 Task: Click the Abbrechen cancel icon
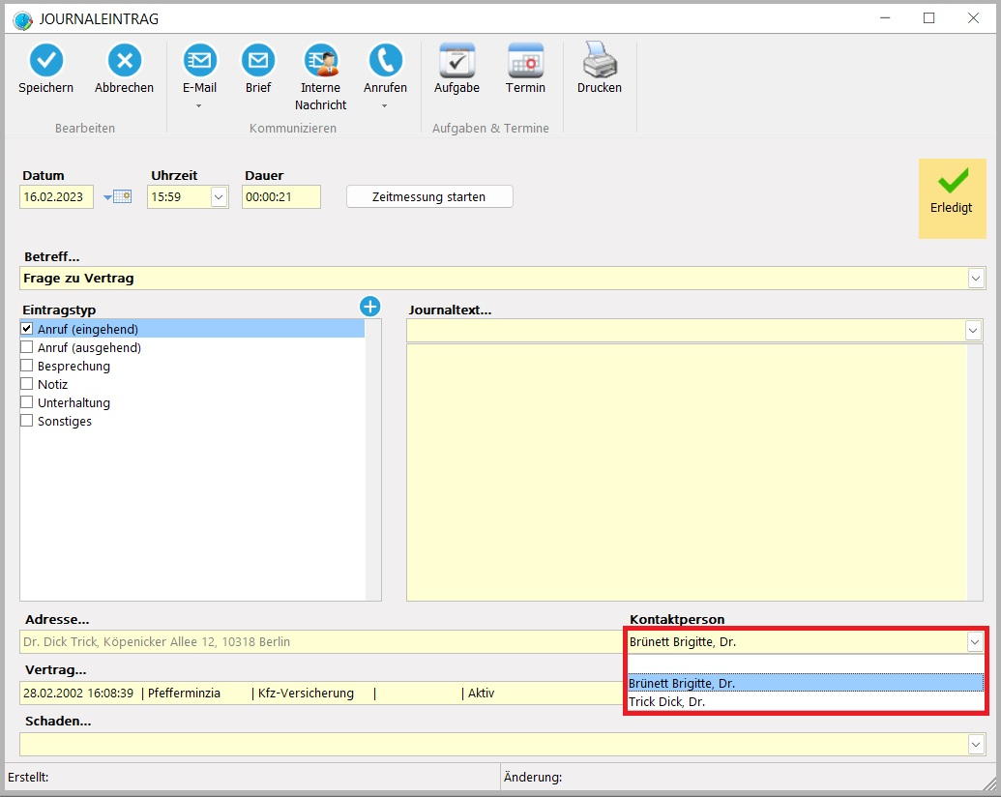click(124, 61)
